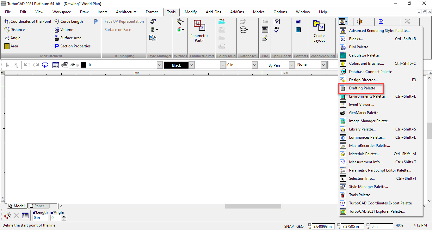Expand the Parametric Part dropdown arrow
The image size is (432, 230).
203,40
